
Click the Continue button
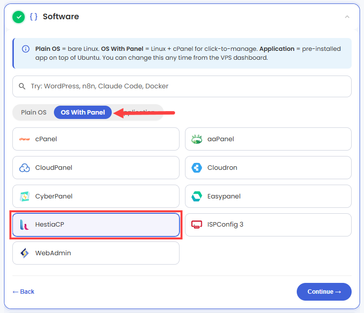pyautogui.click(x=324, y=292)
